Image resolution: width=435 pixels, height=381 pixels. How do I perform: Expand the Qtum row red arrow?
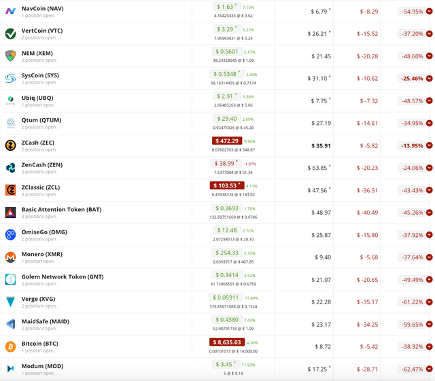pyautogui.click(x=430, y=123)
